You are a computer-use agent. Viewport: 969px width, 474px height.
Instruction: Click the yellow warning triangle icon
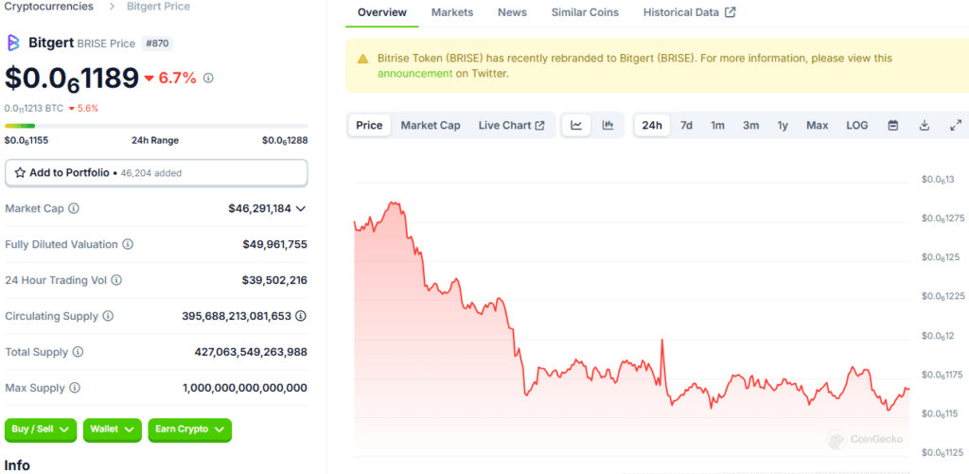tap(362, 59)
